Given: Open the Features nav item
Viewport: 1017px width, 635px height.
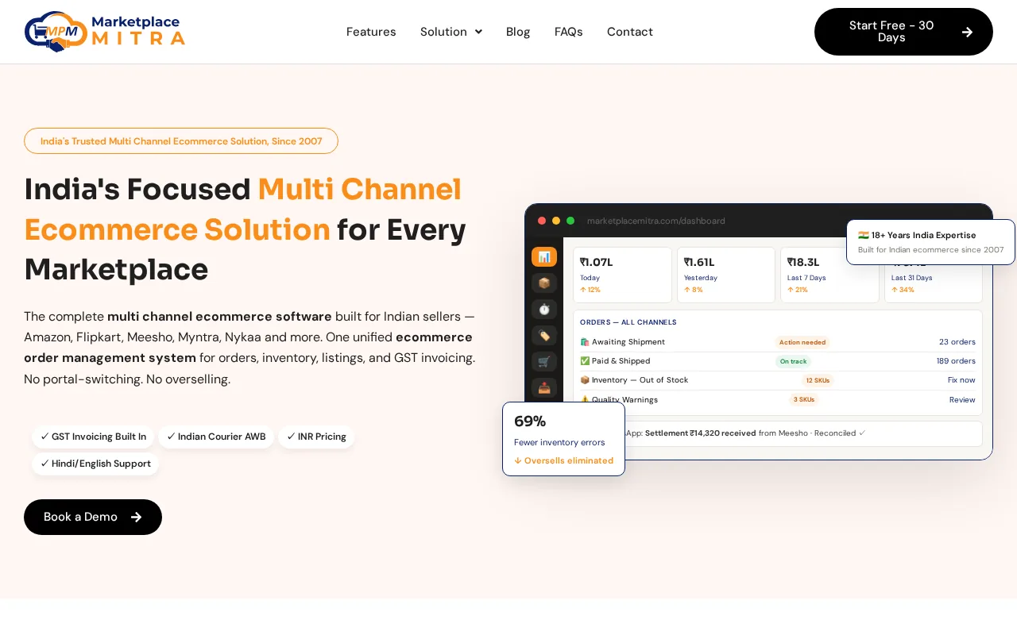Looking at the screenshot, I should pyautogui.click(x=371, y=32).
